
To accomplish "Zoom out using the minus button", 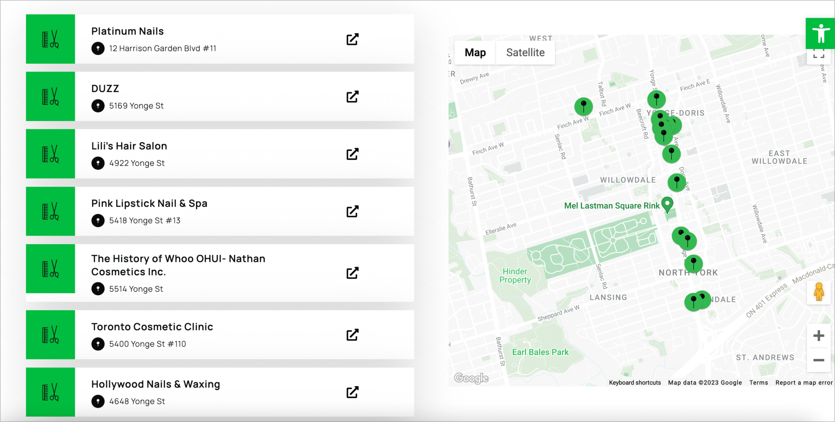I will click(818, 360).
